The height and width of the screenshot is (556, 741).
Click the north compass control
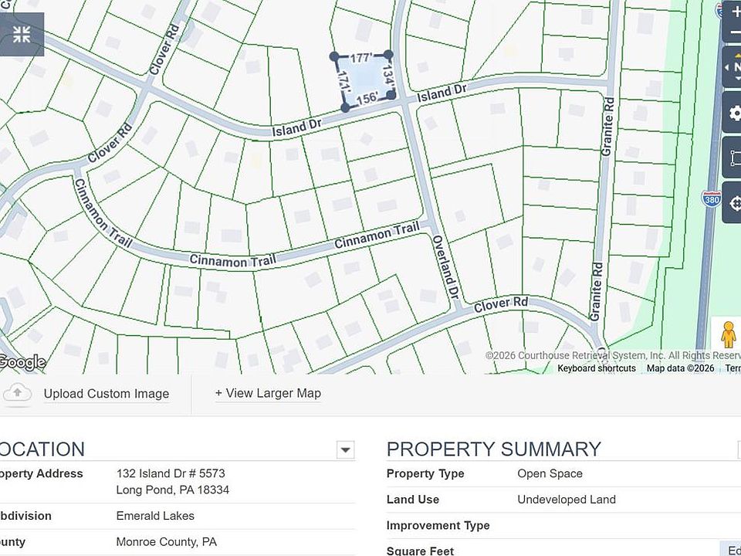(733, 68)
